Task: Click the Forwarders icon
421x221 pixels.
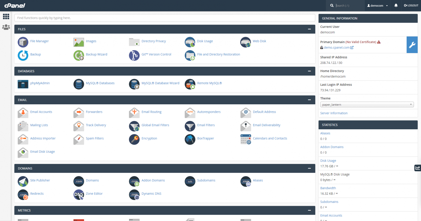Action: click(x=79, y=113)
